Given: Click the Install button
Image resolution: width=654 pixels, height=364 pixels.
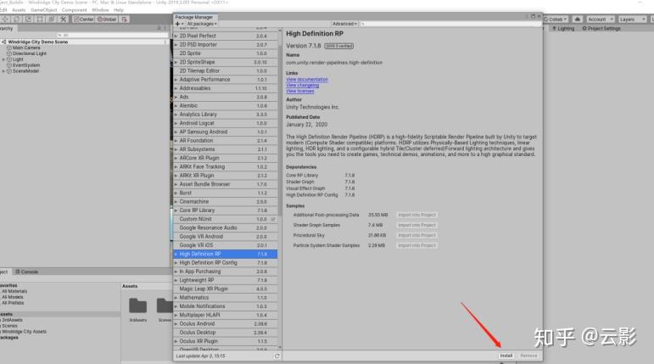Looking at the screenshot, I should (506, 356).
